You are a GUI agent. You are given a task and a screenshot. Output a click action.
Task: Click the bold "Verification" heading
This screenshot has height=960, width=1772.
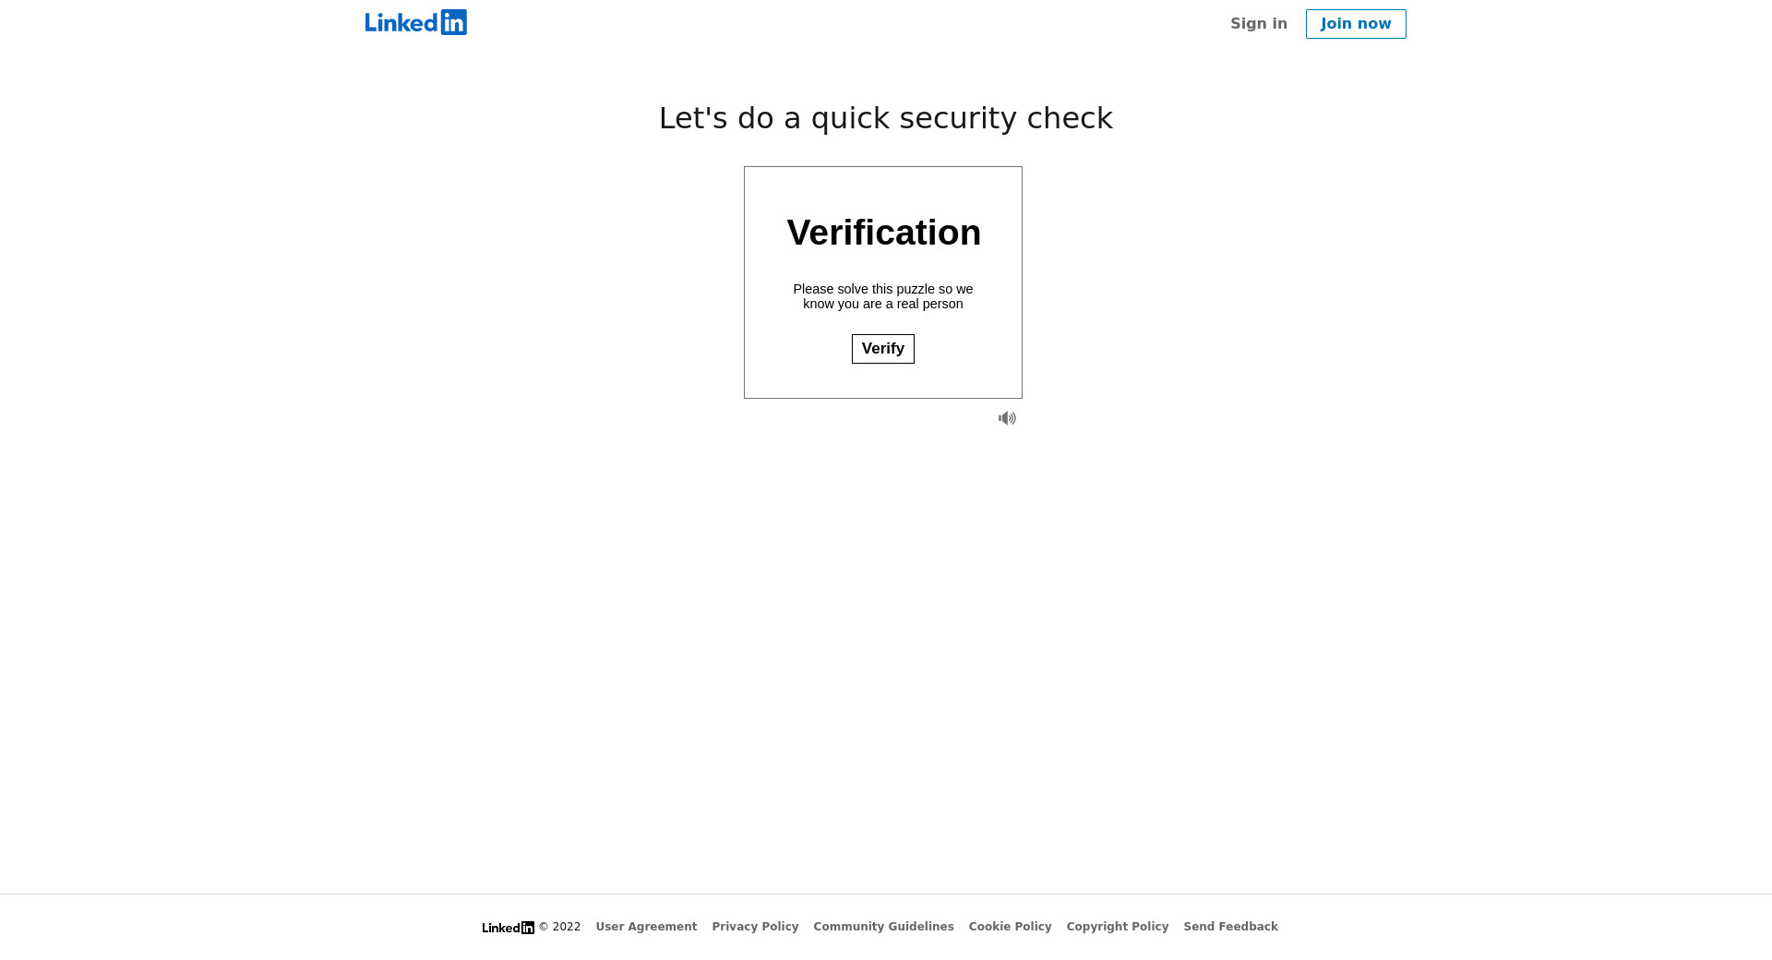coord(883,233)
